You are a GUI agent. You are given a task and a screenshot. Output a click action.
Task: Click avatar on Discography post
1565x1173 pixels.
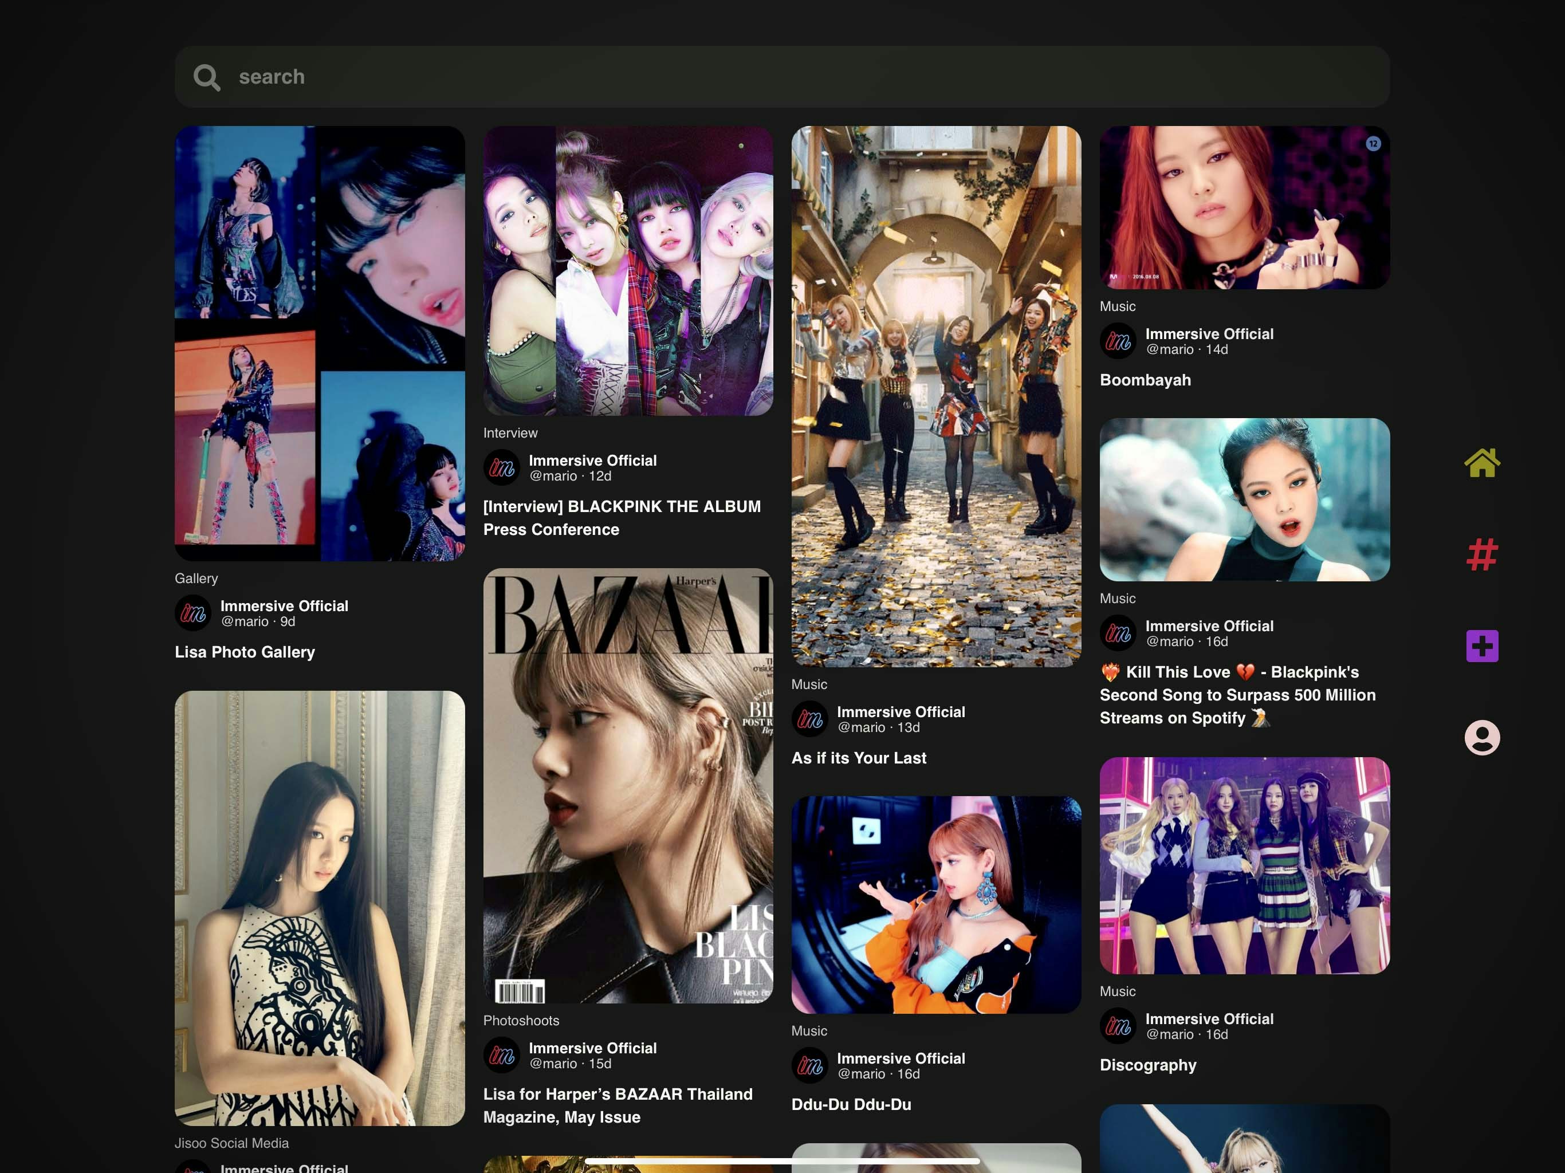click(x=1118, y=1026)
